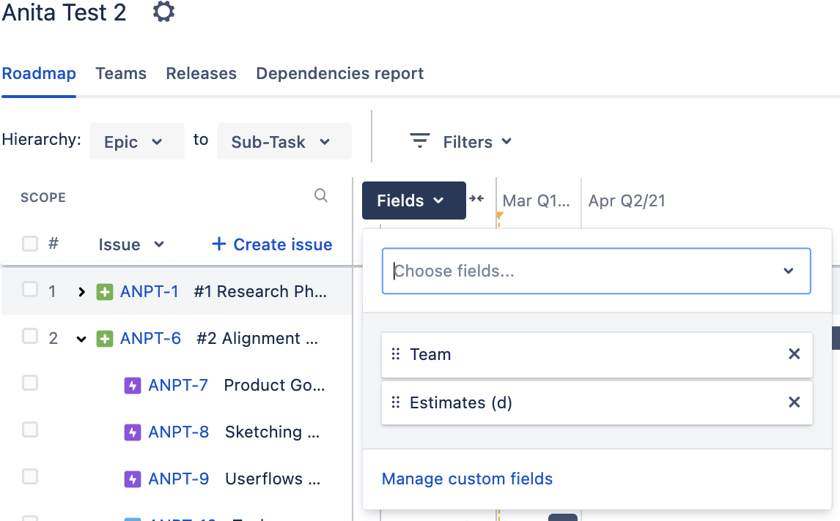Image resolution: width=840 pixels, height=521 pixels.
Task: Grab the drag handle for Estimates (d)
Action: pos(395,402)
